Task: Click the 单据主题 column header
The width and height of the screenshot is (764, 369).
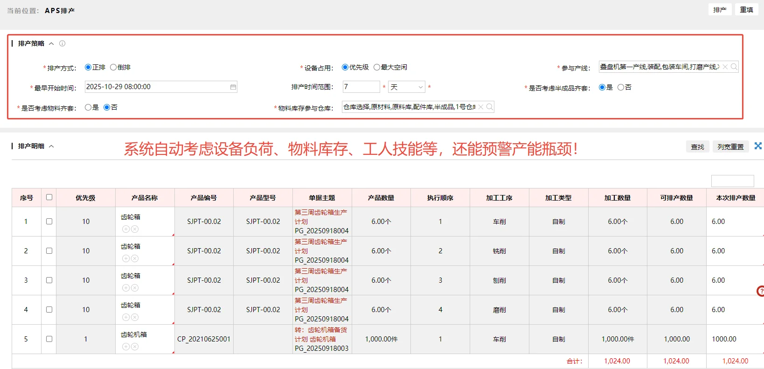Action: [322, 198]
